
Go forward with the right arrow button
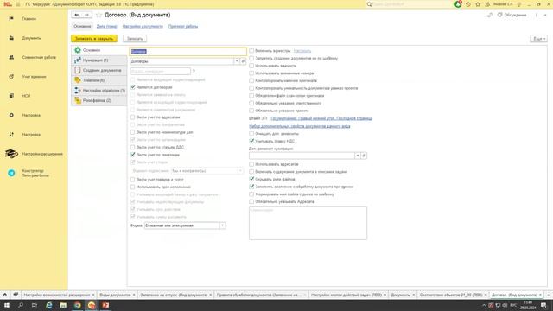(x=86, y=15)
